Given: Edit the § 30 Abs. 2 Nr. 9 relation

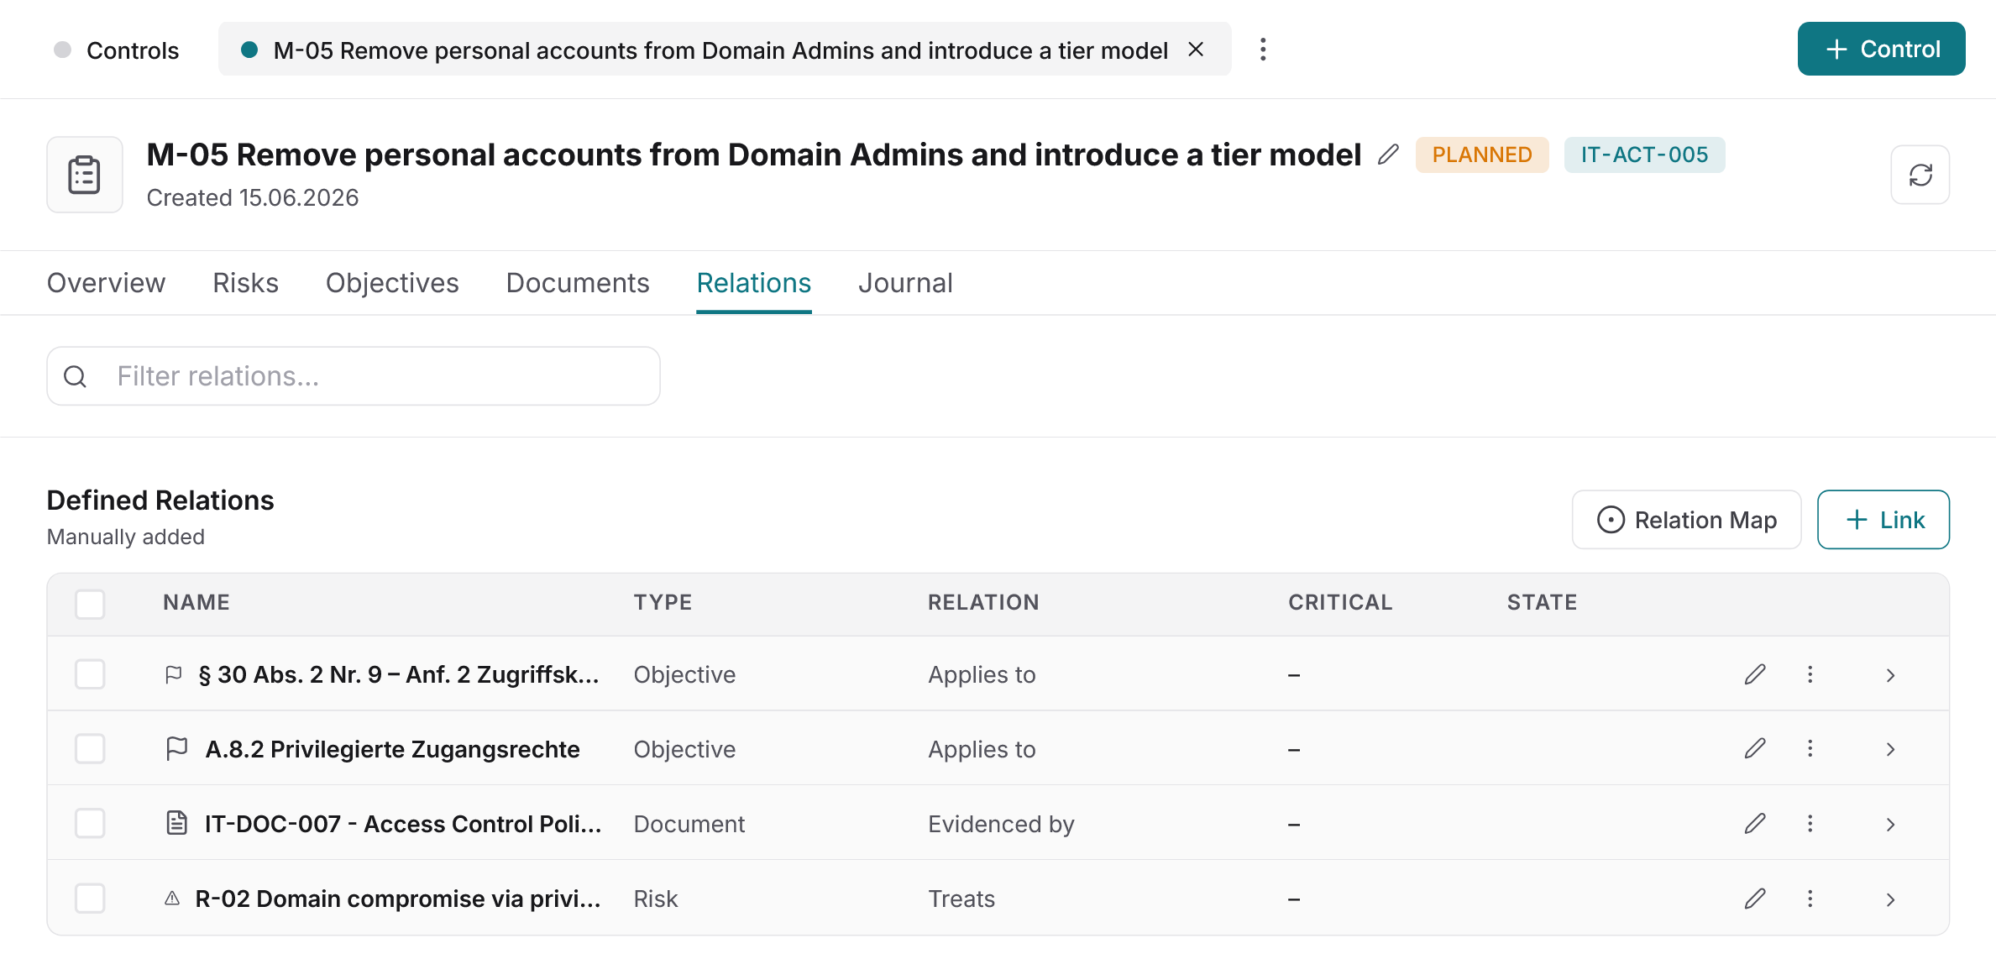Looking at the screenshot, I should click(1755, 674).
